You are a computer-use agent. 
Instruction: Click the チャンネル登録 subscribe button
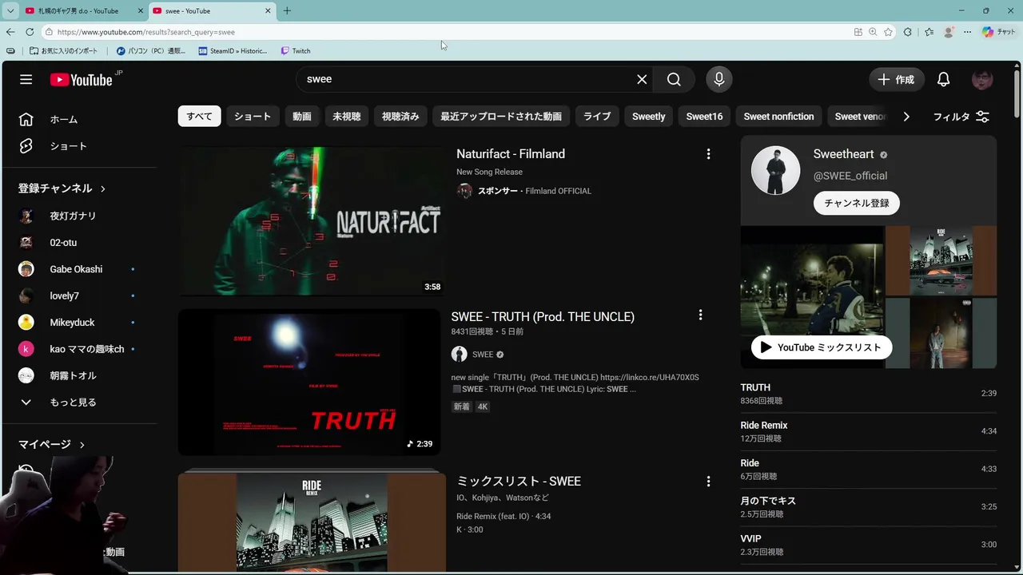click(857, 203)
